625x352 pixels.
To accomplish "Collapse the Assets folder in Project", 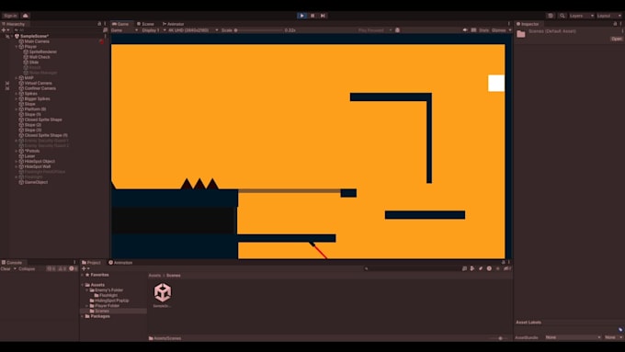I will [x=83, y=285].
